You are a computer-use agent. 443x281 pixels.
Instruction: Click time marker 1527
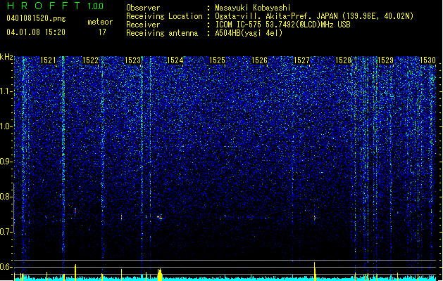coord(301,60)
